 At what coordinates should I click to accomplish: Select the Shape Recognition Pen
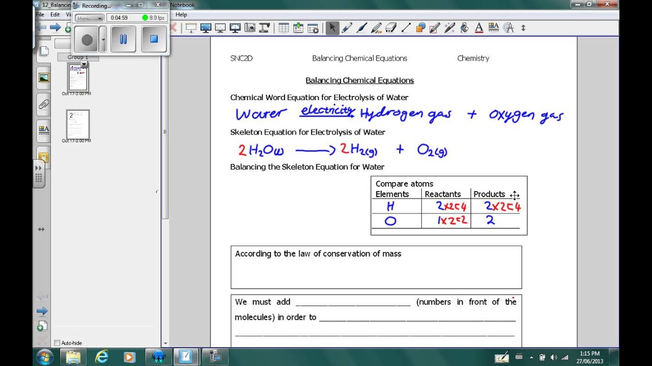coord(435,28)
